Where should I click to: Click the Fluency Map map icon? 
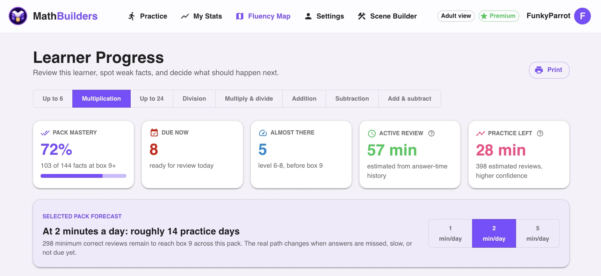[240, 16]
